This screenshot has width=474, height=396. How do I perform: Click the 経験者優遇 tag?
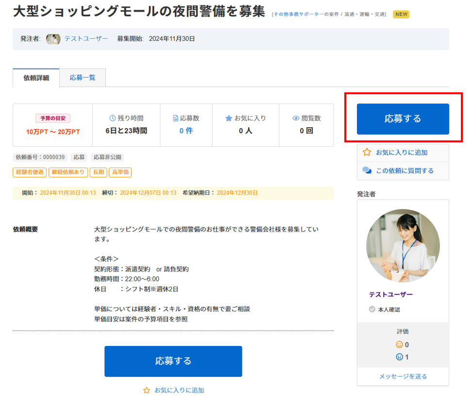tap(30, 172)
